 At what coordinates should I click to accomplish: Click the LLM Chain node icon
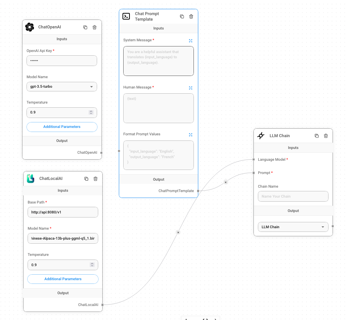tap(261, 136)
